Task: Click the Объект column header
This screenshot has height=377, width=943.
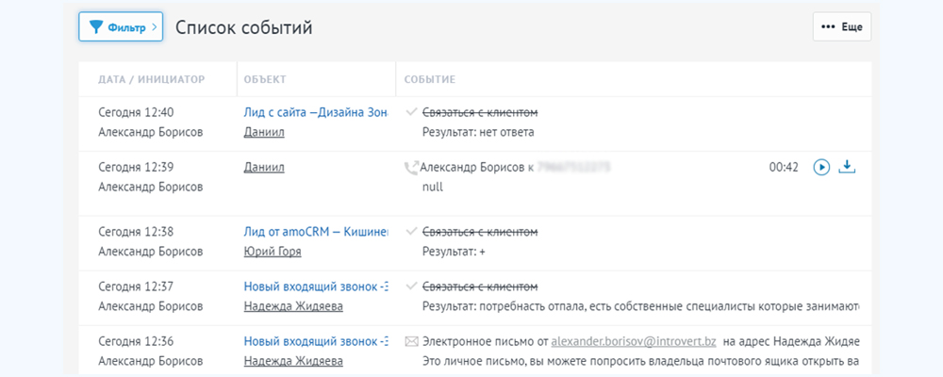Action: 264,79
